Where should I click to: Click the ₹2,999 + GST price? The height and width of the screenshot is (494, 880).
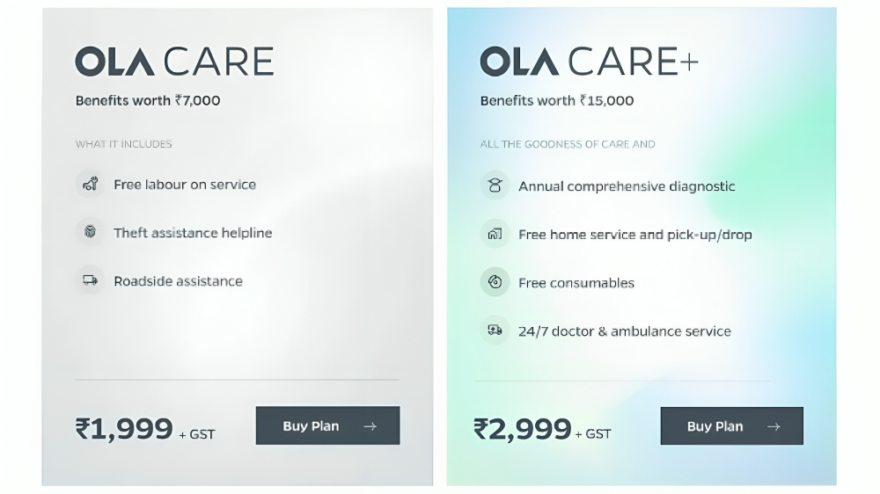tap(542, 430)
